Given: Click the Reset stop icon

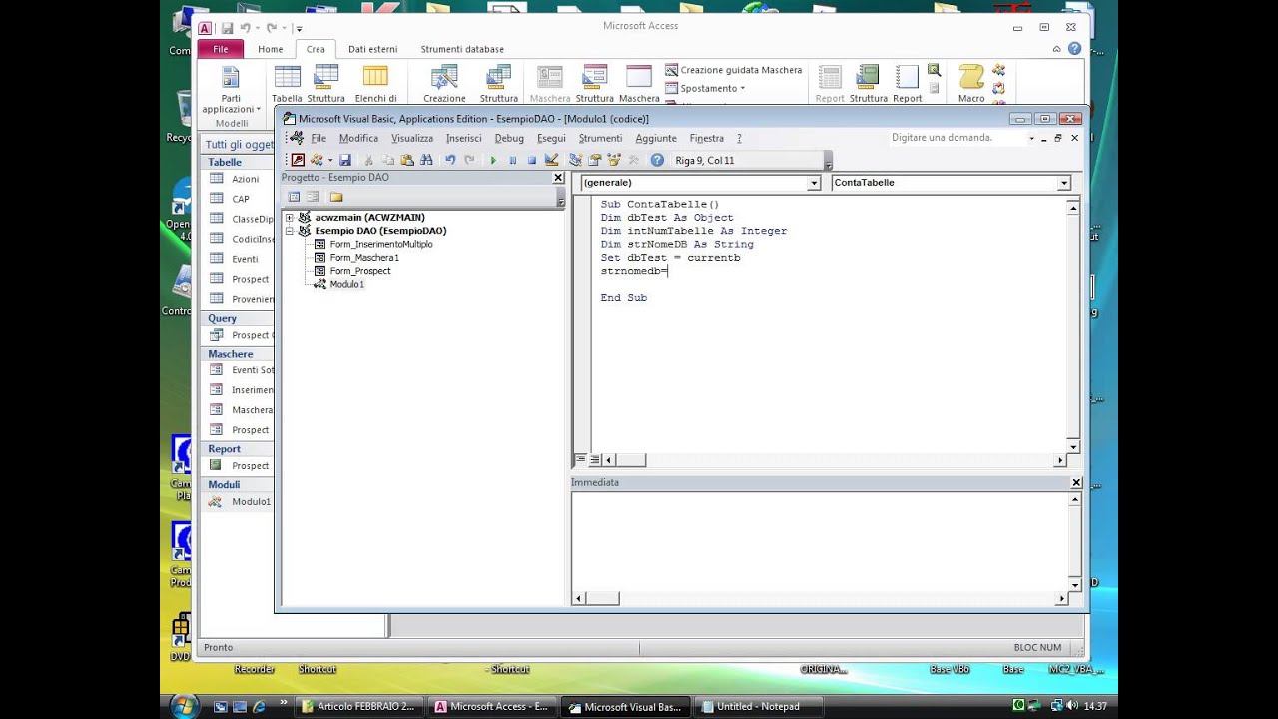Looking at the screenshot, I should (x=532, y=160).
